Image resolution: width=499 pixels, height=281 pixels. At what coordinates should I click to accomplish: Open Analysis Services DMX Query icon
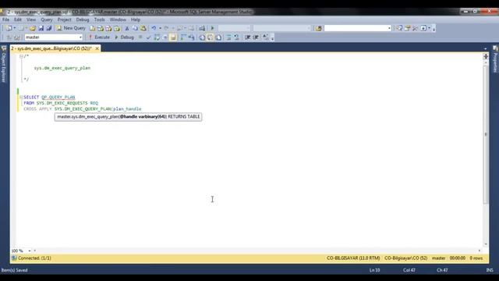tap(108, 28)
